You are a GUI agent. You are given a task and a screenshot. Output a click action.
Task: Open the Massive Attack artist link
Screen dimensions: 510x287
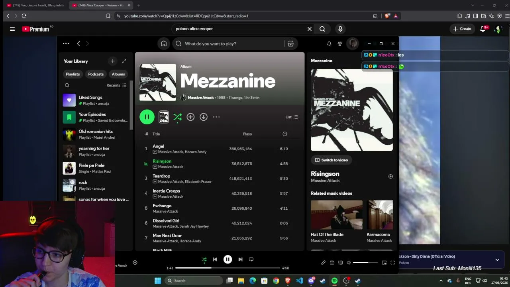point(201,98)
